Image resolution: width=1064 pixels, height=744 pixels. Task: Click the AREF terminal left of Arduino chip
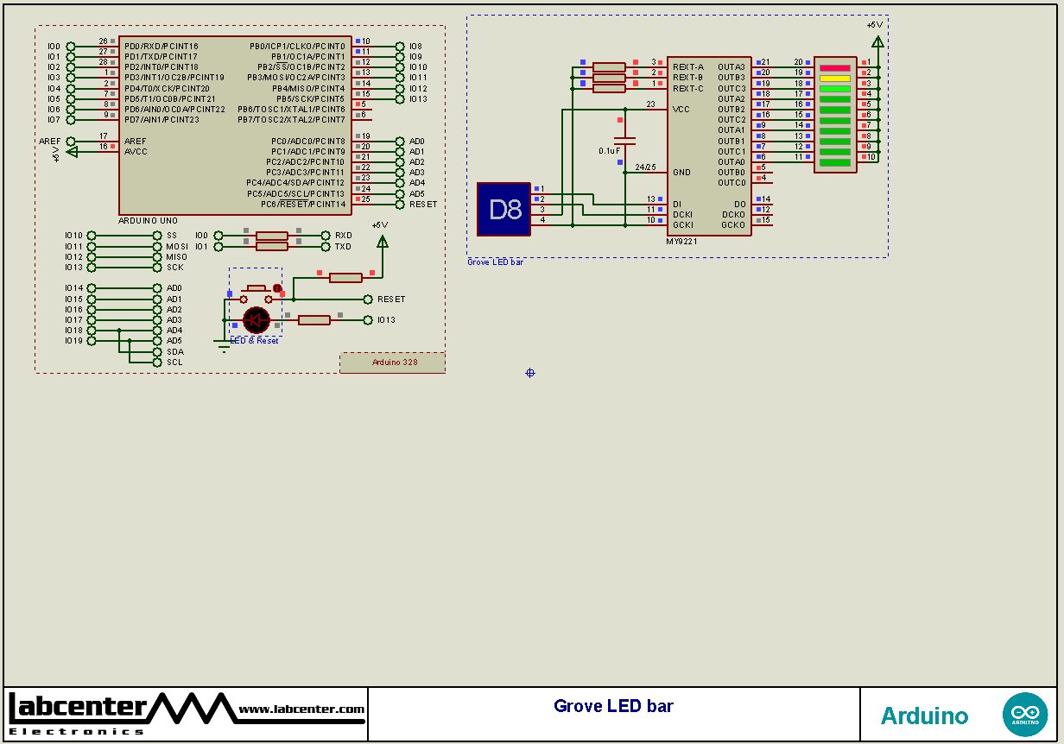coord(71,142)
